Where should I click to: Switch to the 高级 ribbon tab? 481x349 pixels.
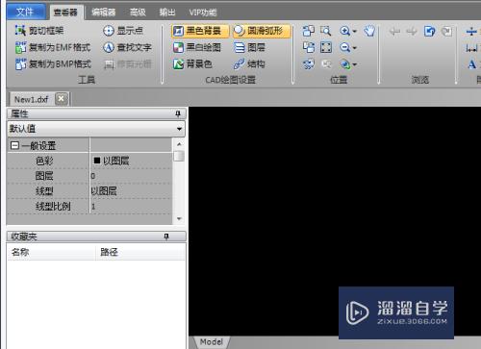click(x=138, y=12)
